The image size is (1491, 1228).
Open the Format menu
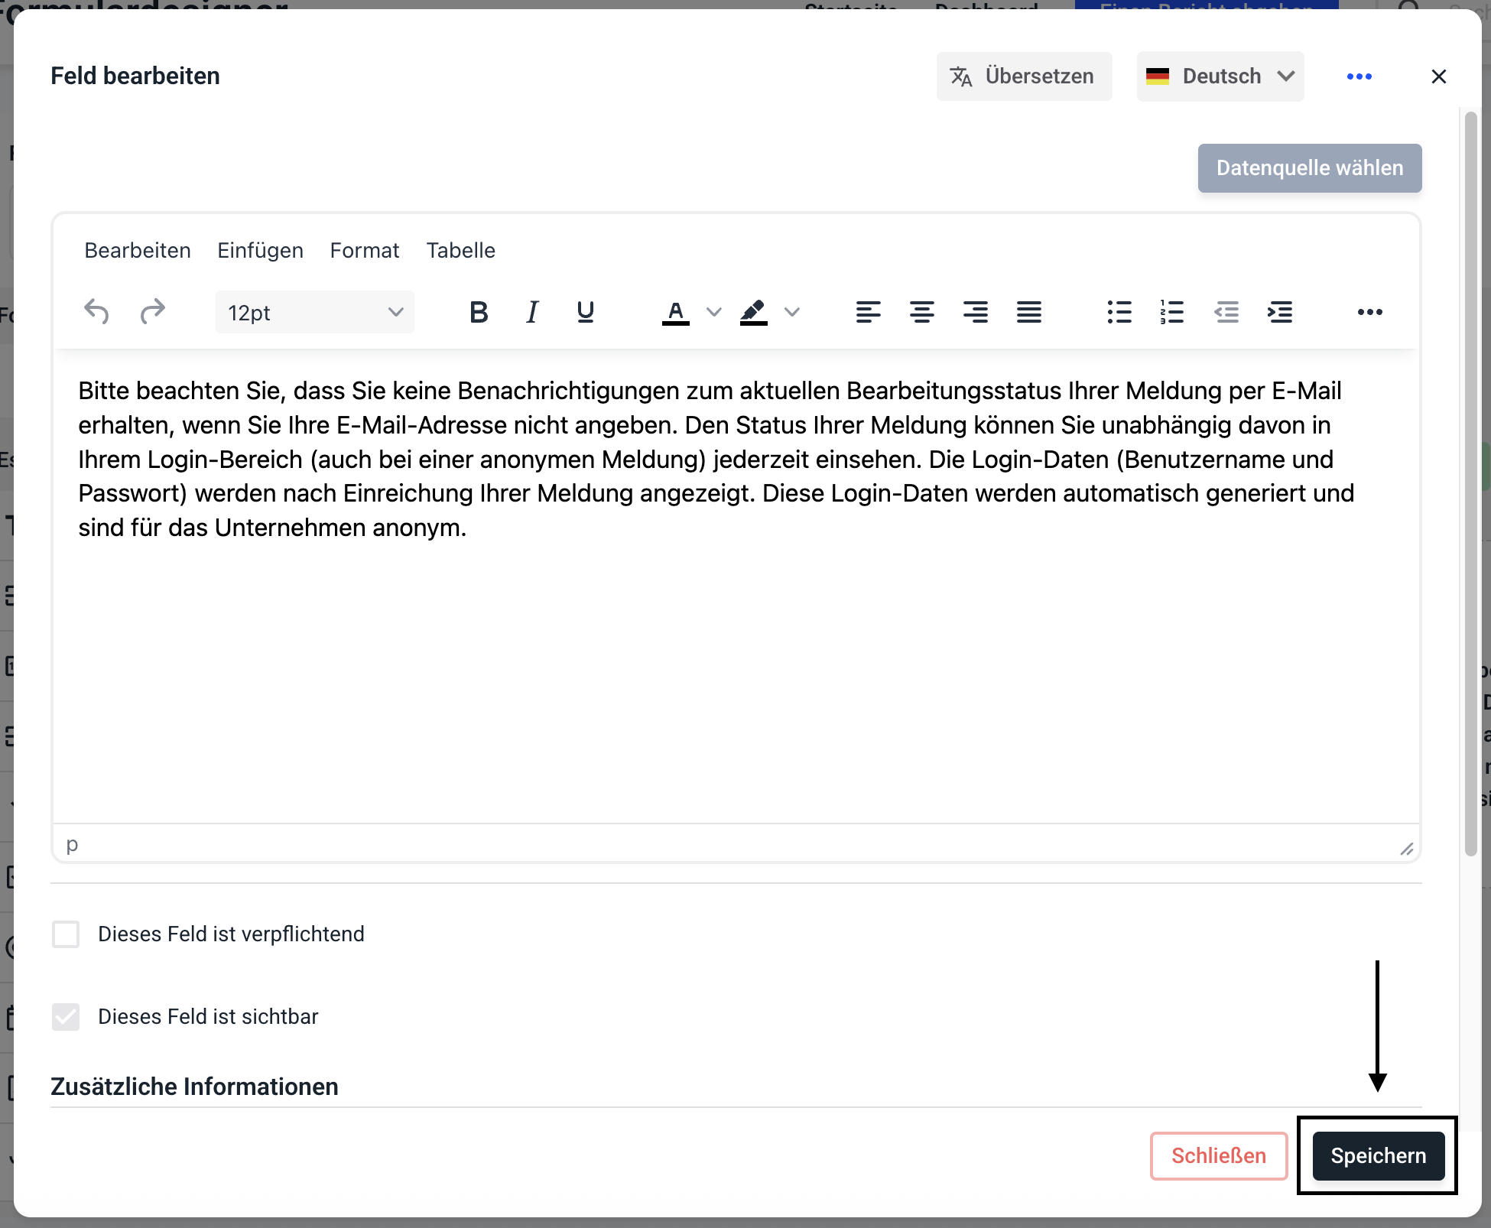365,251
